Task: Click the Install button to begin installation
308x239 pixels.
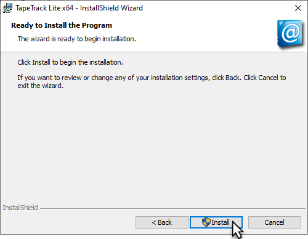Action: click(216, 222)
